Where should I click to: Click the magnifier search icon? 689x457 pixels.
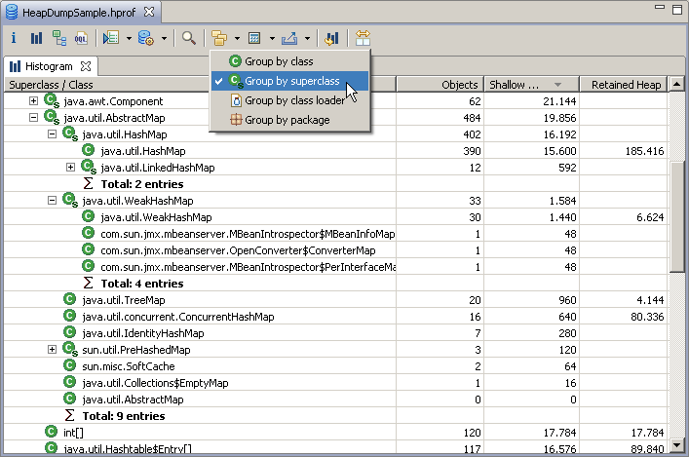189,39
